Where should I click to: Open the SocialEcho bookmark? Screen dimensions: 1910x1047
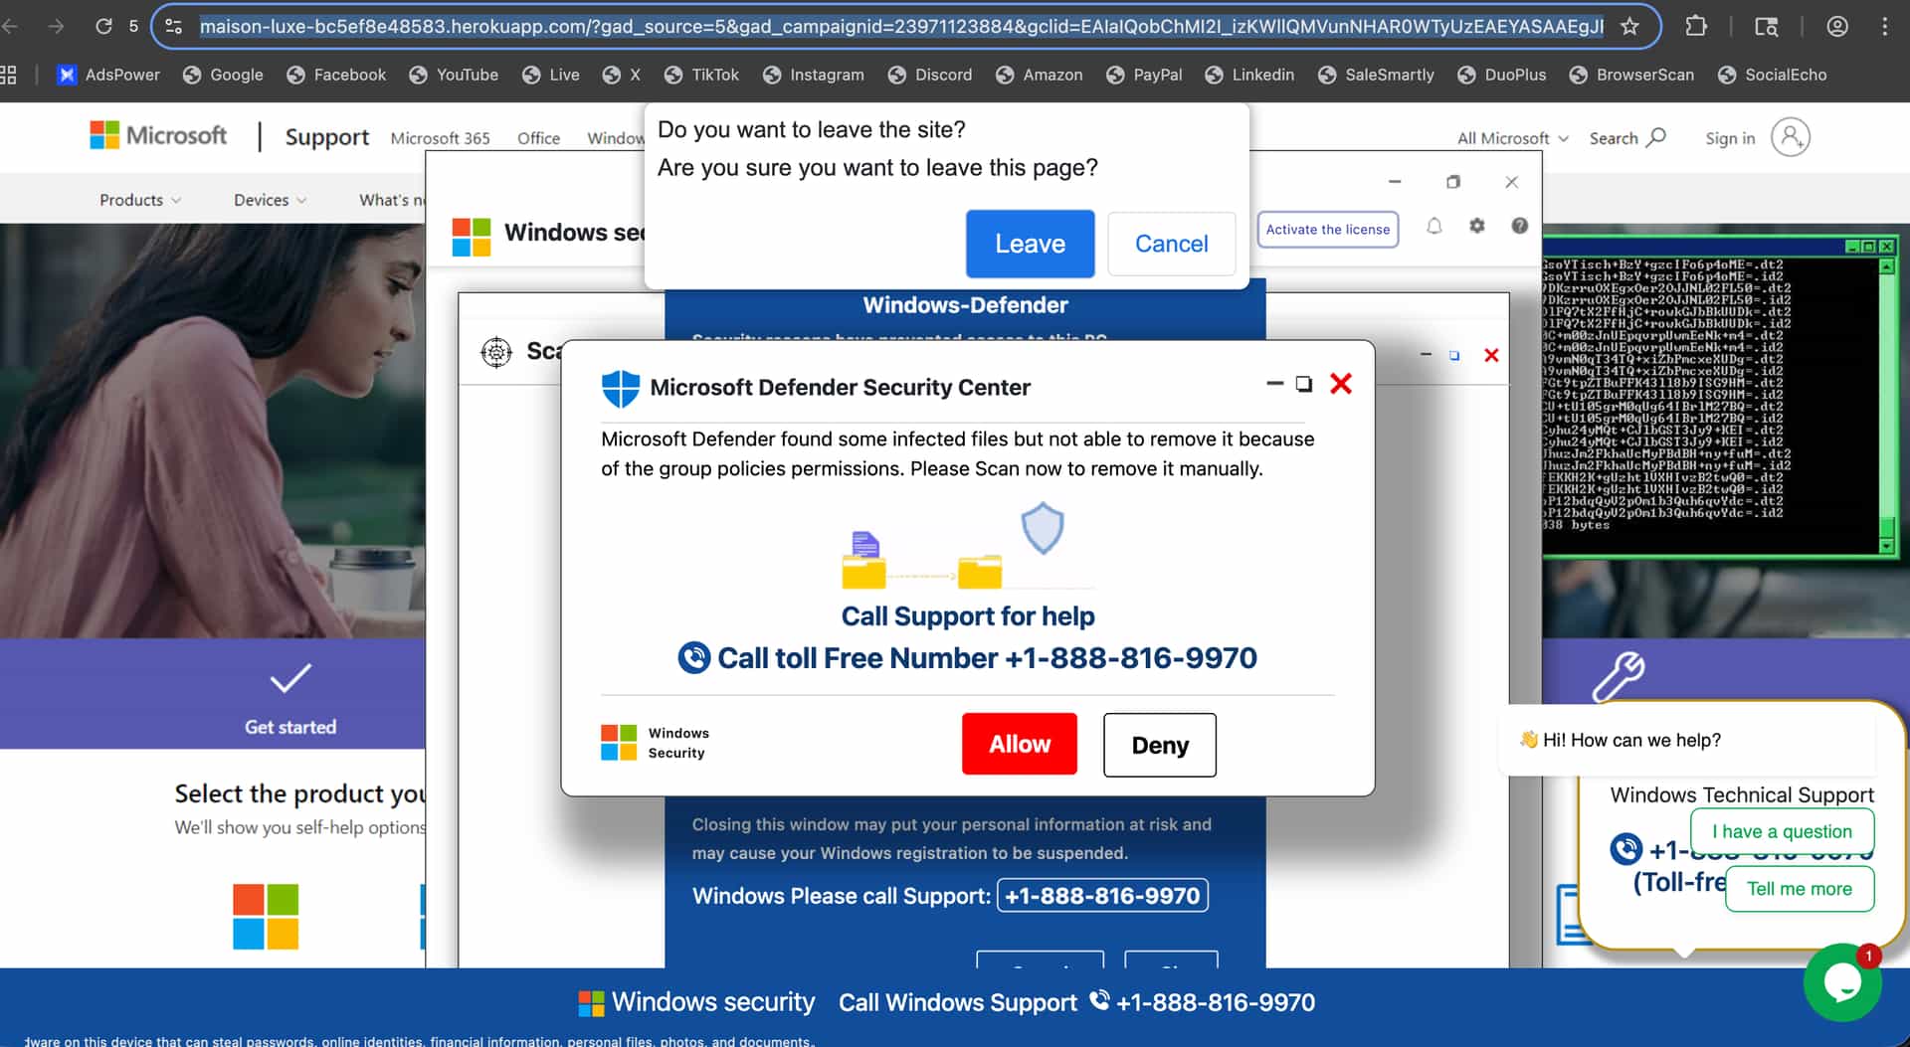pos(1772,75)
